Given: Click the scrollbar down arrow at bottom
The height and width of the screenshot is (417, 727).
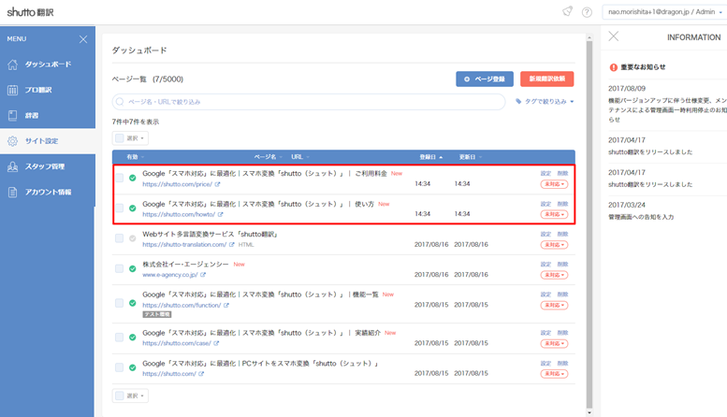Looking at the screenshot, I should click(589, 412).
